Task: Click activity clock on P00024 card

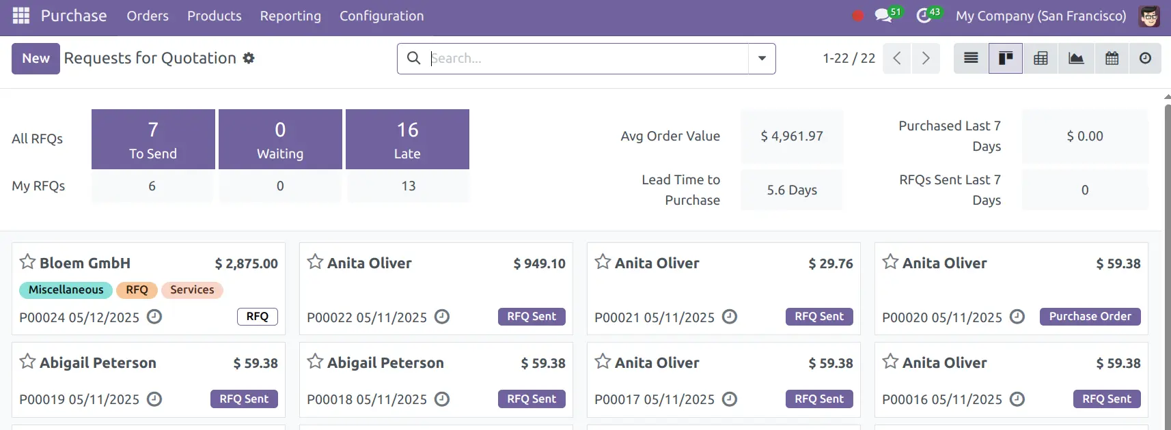Action: (154, 317)
